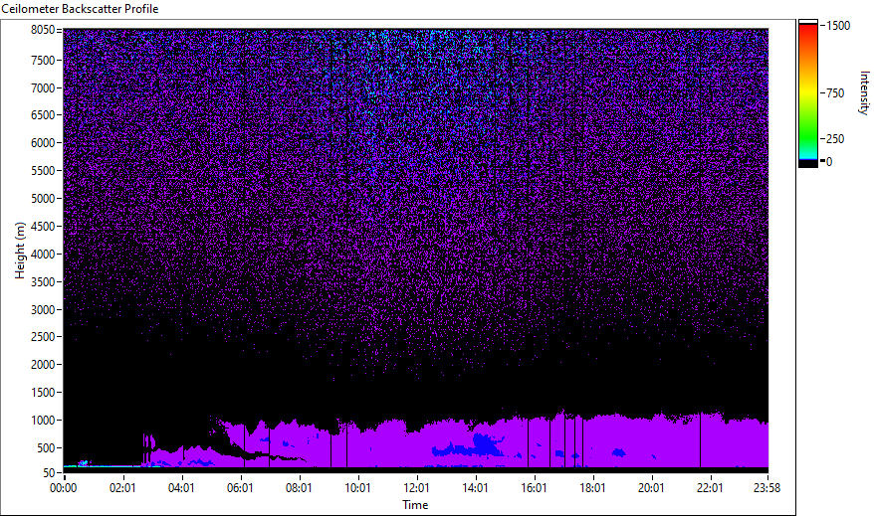
Task: Click the 8050 height axis maximum label
Action: point(43,30)
